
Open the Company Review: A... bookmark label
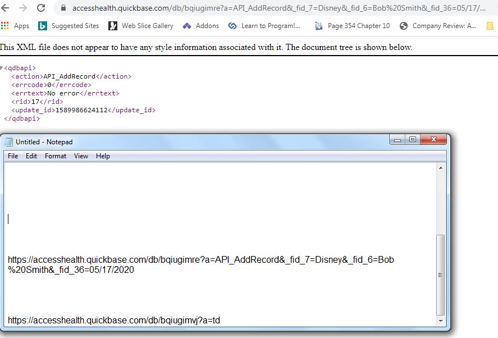[444, 26]
